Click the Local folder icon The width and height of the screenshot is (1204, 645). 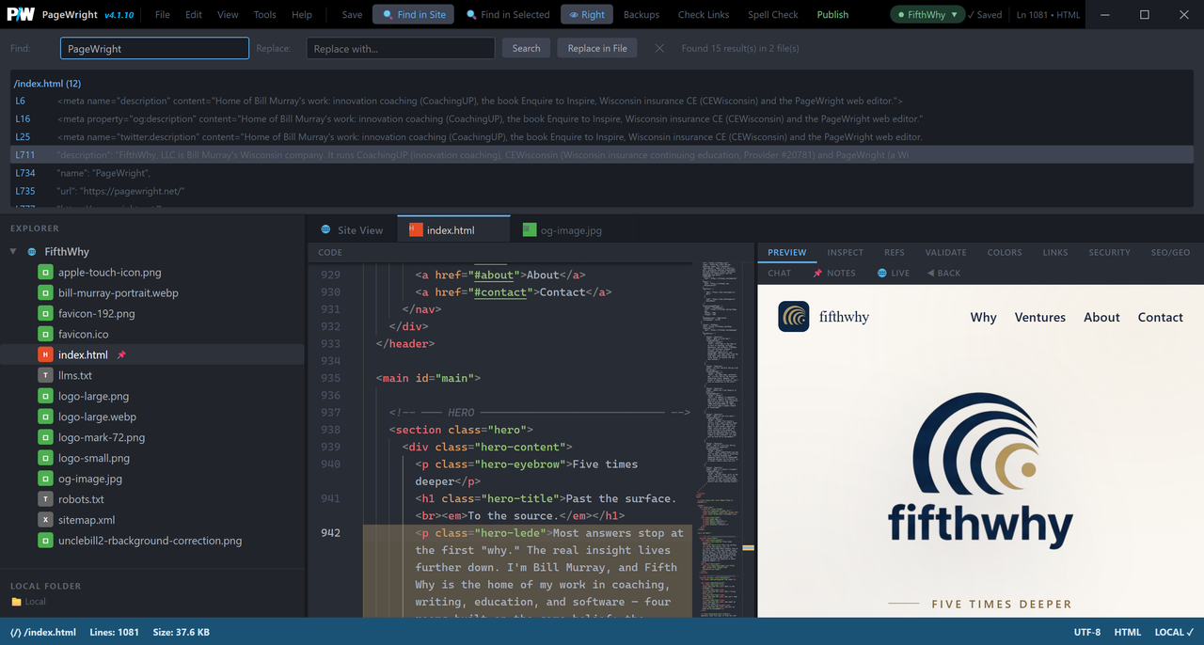(16, 602)
